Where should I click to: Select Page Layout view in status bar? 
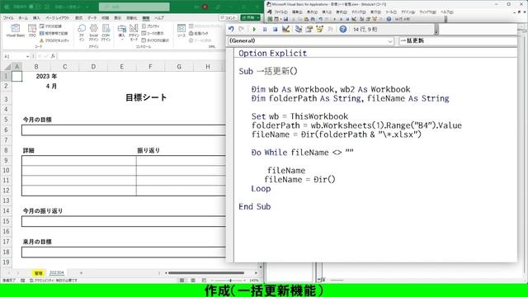click(x=193, y=280)
